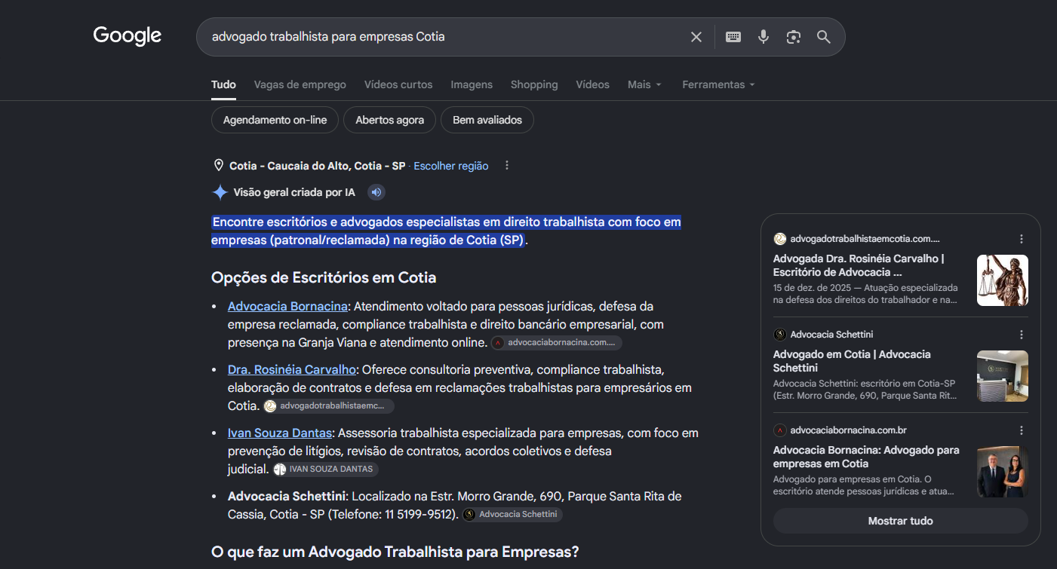Apply the Bem avaliados filter

487,120
